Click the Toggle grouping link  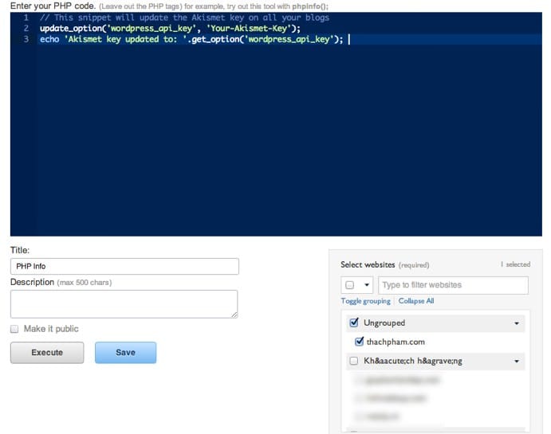pos(365,301)
